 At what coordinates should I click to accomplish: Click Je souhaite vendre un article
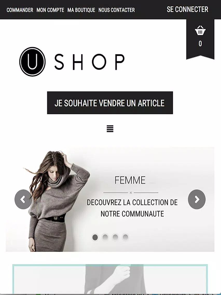[x=110, y=103]
